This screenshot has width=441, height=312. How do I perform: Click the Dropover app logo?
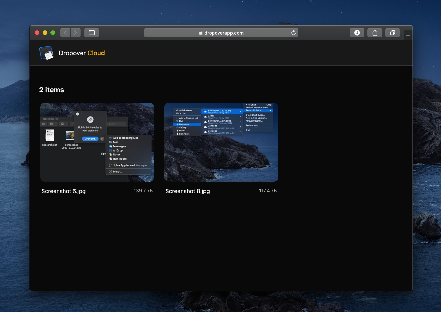tap(47, 53)
